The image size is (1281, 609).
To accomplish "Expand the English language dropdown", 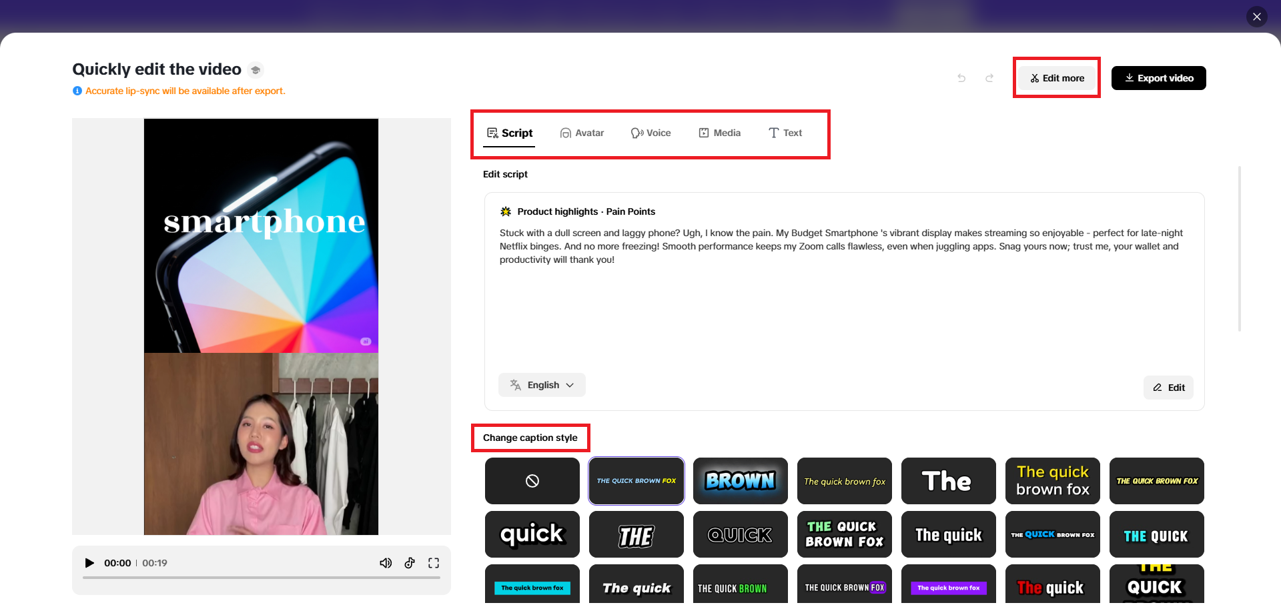I will point(542,385).
